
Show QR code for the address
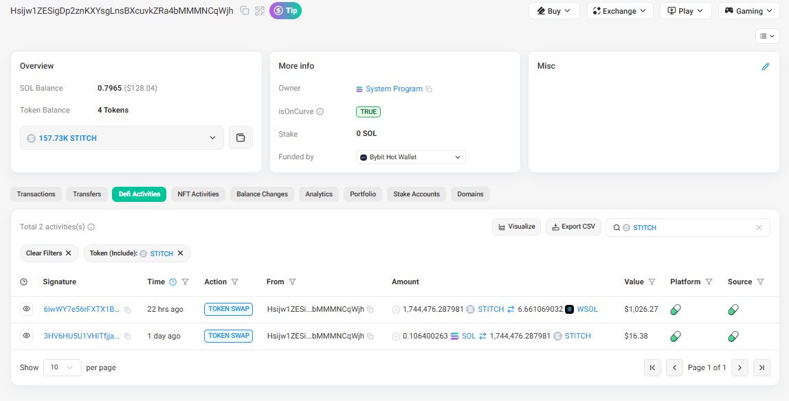pyautogui.click(x=260, y=10)
